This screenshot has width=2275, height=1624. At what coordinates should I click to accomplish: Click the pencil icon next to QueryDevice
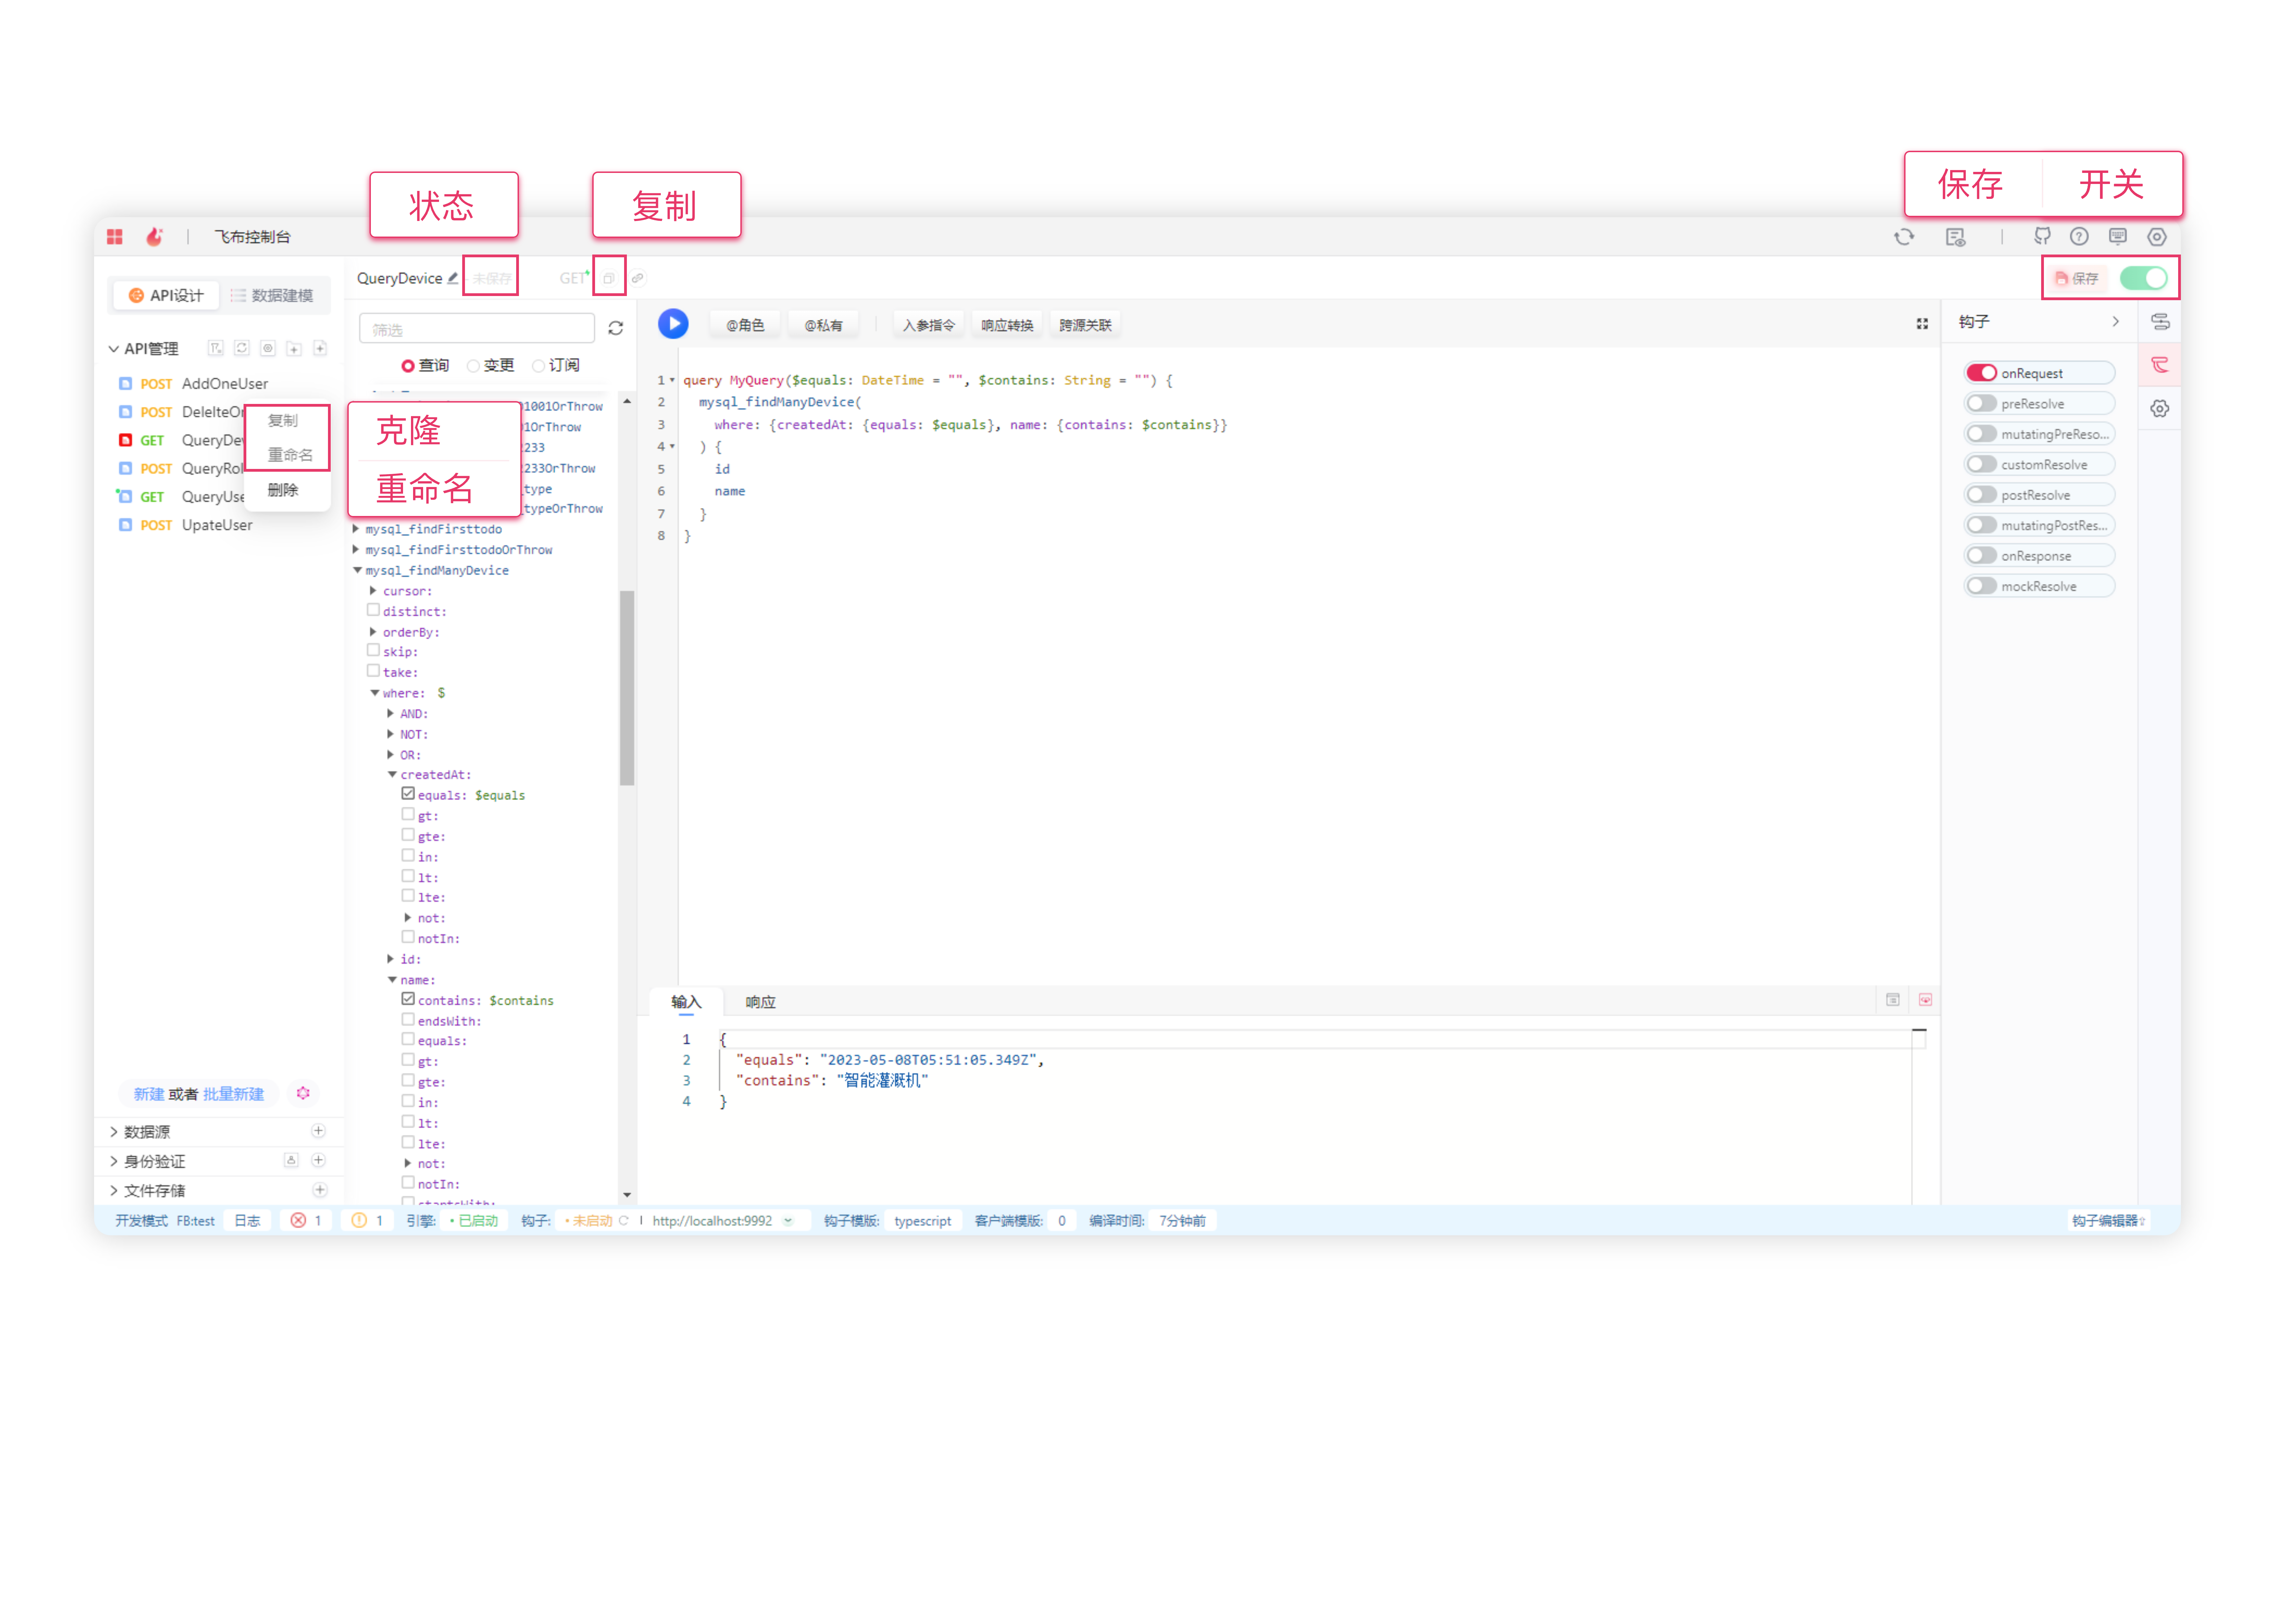453,278
